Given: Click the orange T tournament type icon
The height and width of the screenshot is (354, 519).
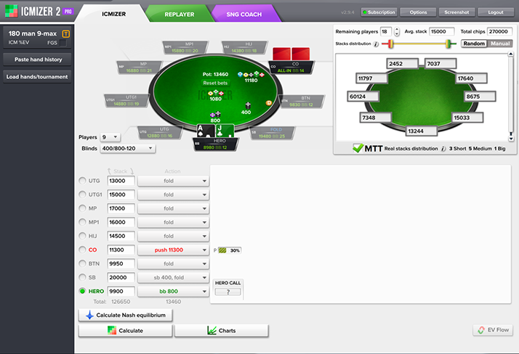Looking at the screenshot, I should pyautogui.click(x=66, y=33).
